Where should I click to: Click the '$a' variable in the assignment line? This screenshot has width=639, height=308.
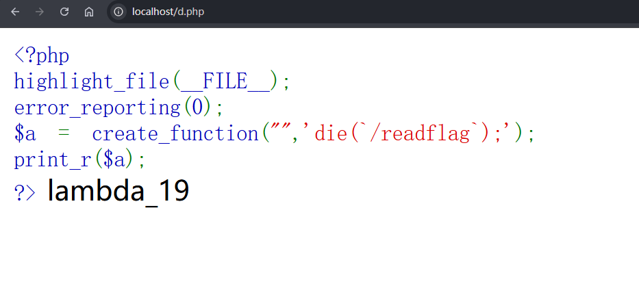(x=25, y=134)
